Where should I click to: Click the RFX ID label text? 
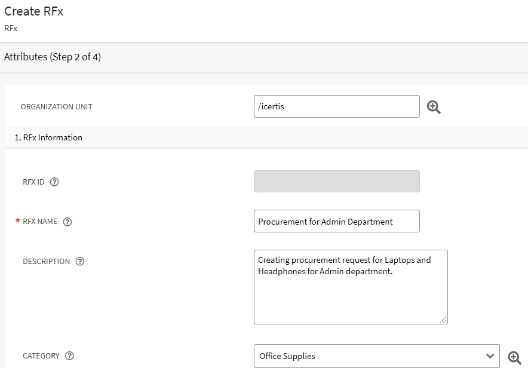[33, 182]
